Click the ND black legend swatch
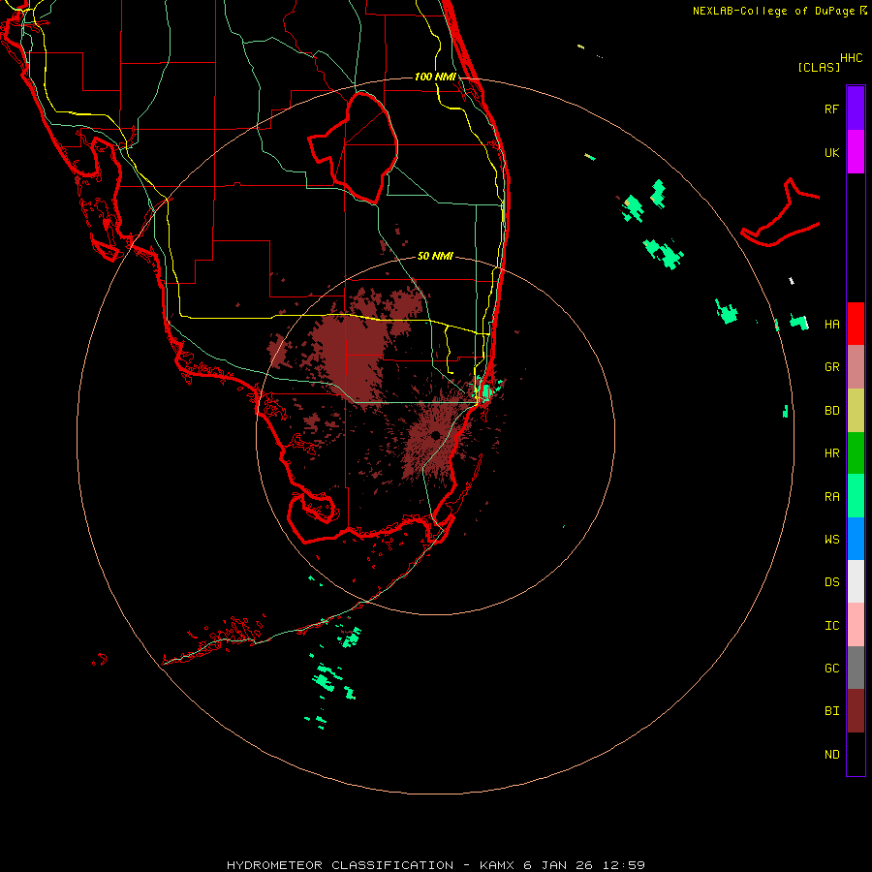The height and width of the screenshot is (872, 872). click(x=856, y=754)
